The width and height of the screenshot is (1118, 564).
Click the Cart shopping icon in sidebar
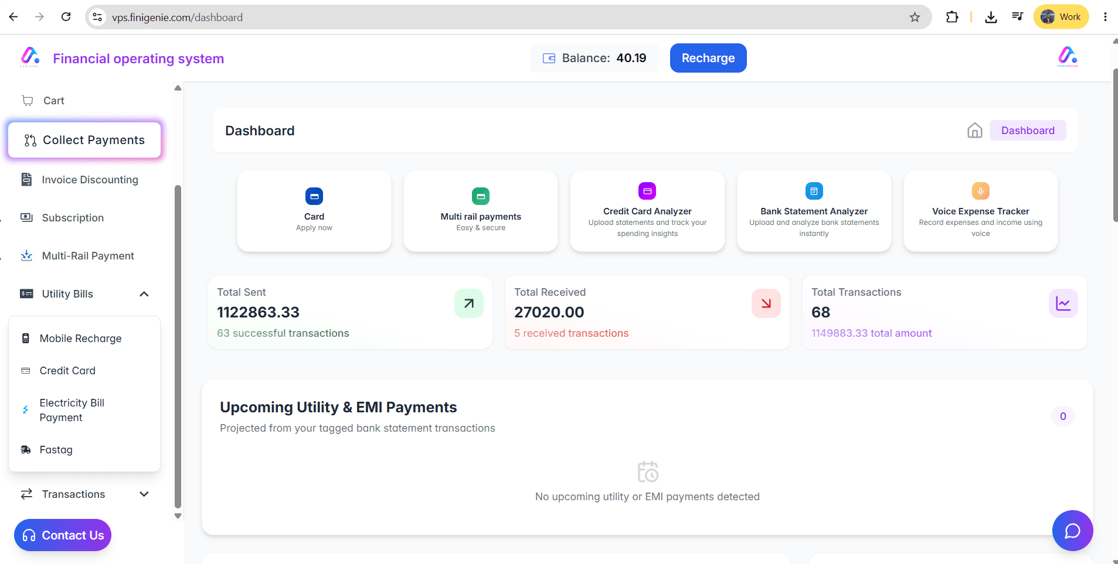click(28, 100)
